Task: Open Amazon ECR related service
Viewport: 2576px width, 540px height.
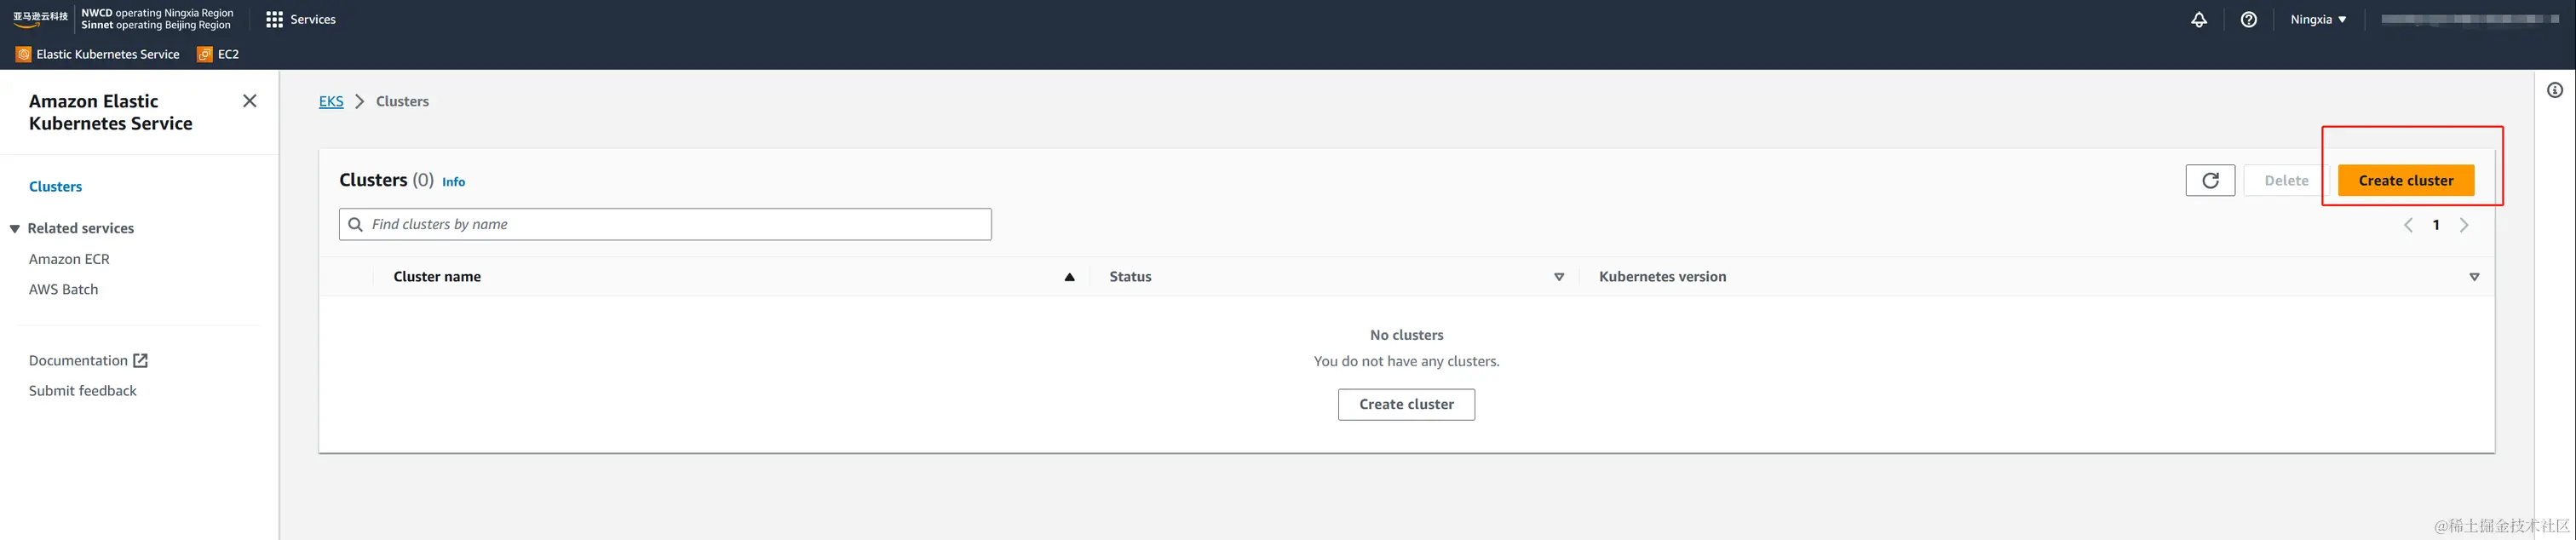Action: [69, 259]
